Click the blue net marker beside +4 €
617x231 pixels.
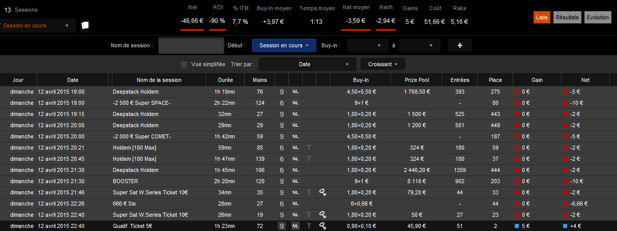pyautogui.click(x=566, y=226)
